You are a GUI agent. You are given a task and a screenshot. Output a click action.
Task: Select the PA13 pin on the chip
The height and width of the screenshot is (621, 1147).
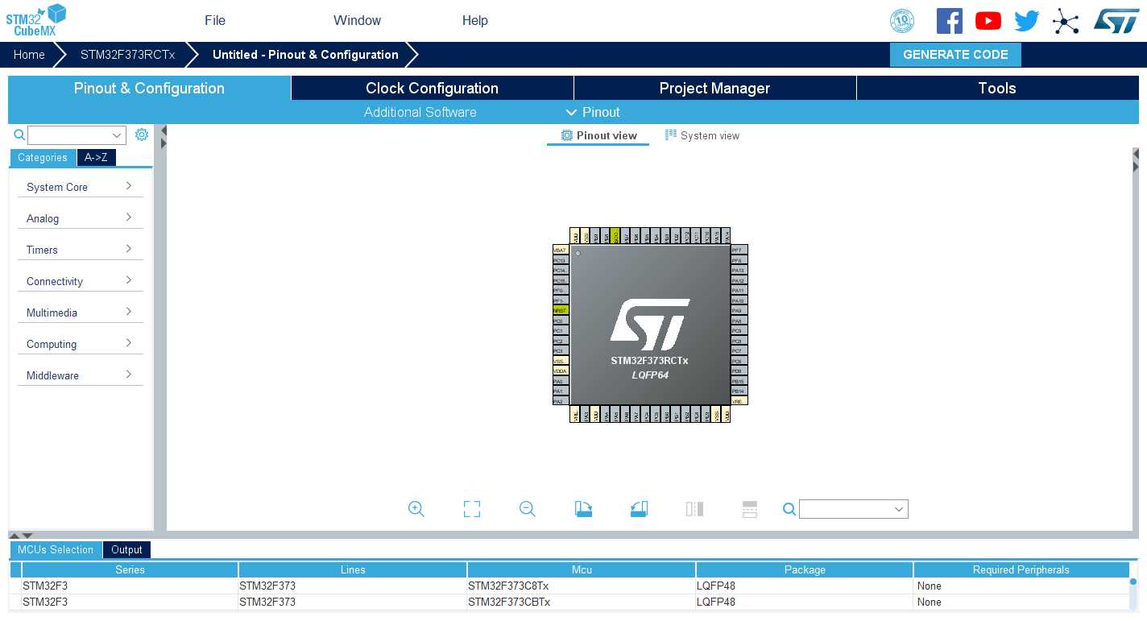pyautogui.click(x=739, y=270)
